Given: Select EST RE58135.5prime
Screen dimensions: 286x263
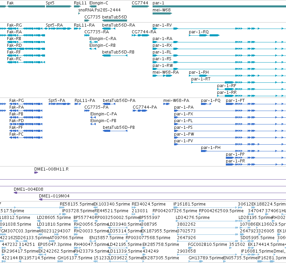Looking at the screenshot, I should [x=77, y=204].
